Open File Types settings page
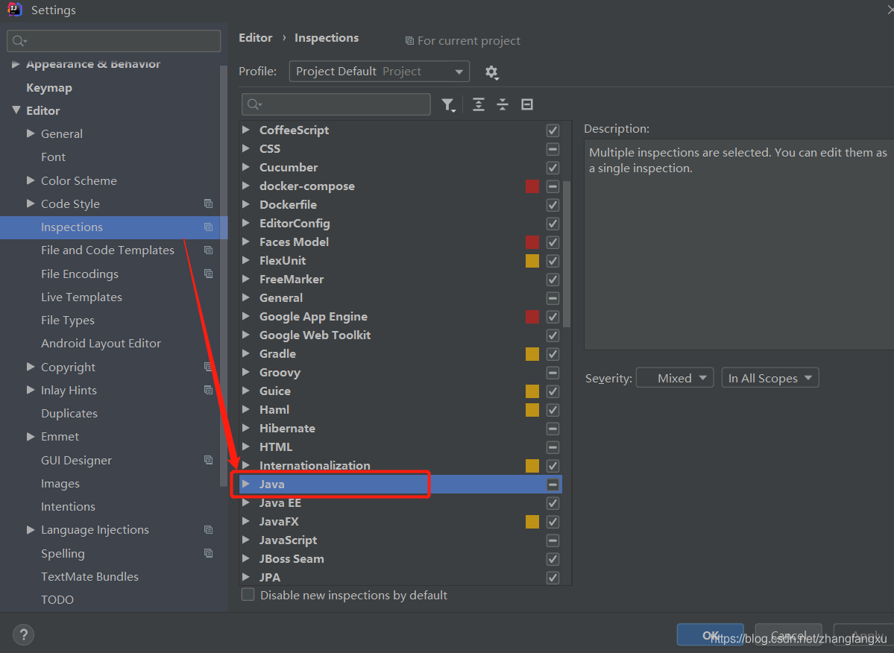Screen dimensions: 894x653 click(68, 321)
